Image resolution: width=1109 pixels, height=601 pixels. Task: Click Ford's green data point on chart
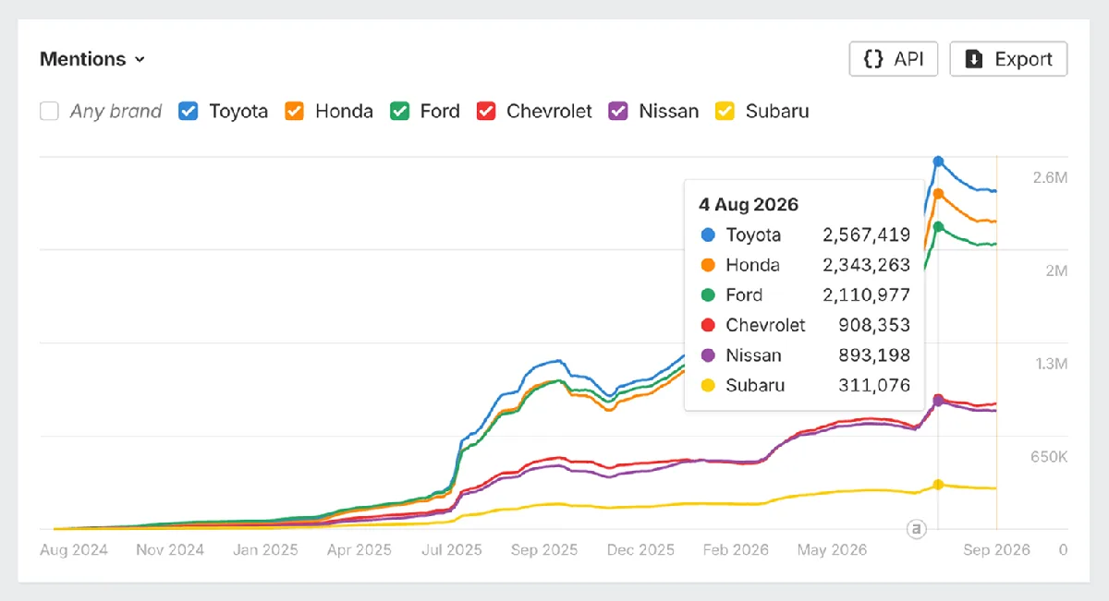click(x=938, y=227)
